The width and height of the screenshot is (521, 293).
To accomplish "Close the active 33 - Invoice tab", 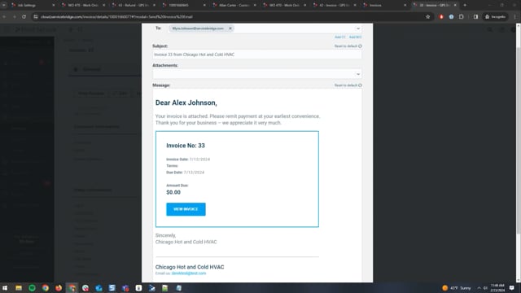I will click(x=455, y=6).
